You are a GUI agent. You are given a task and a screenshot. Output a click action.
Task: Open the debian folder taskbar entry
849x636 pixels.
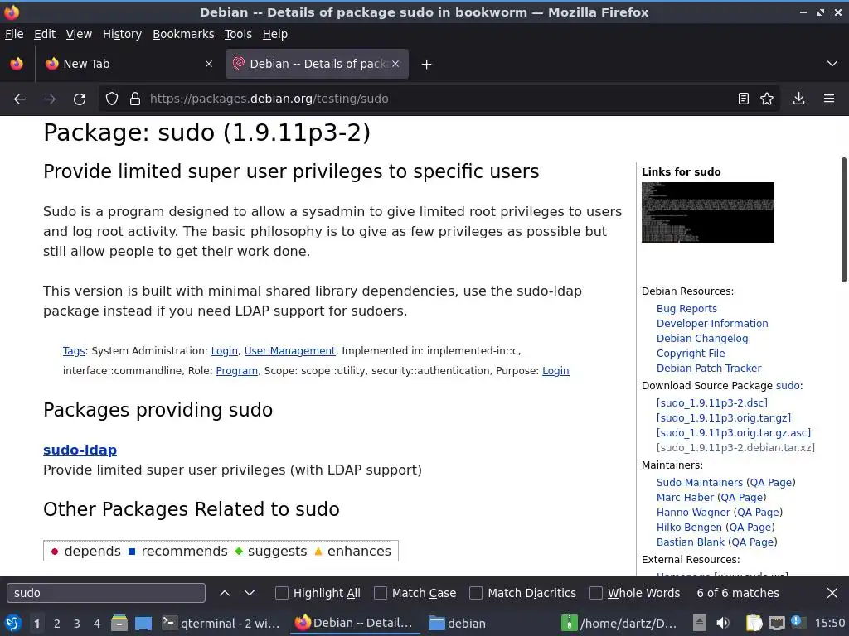(x=458, y=624)
